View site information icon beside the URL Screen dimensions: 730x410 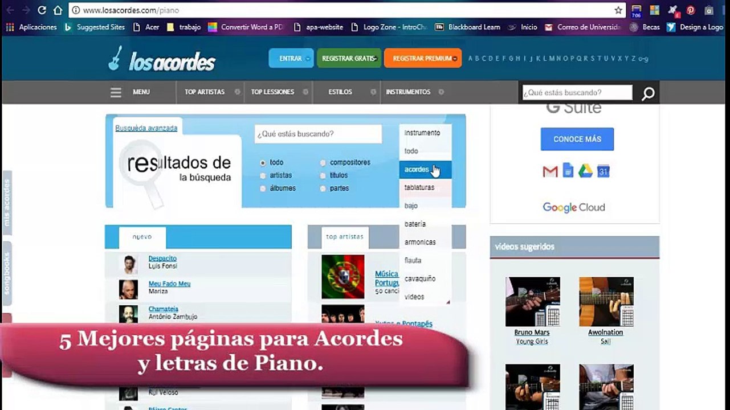[x=76, y=10]
